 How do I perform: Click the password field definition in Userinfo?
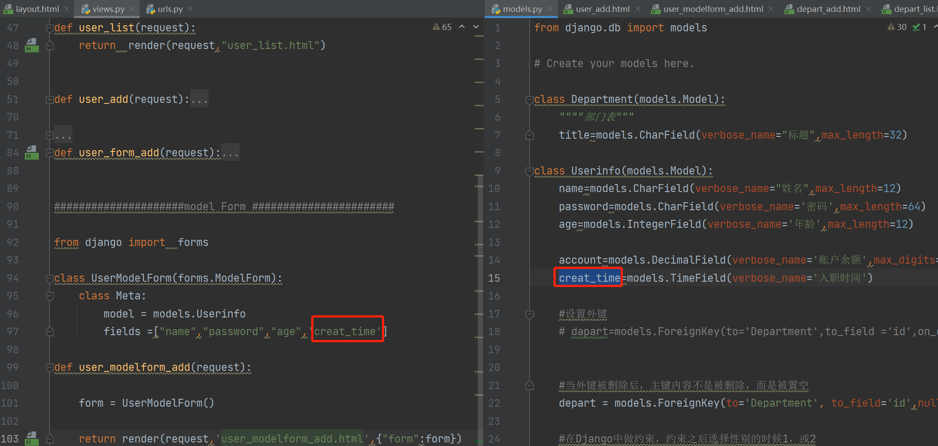[x=742, y=206]
